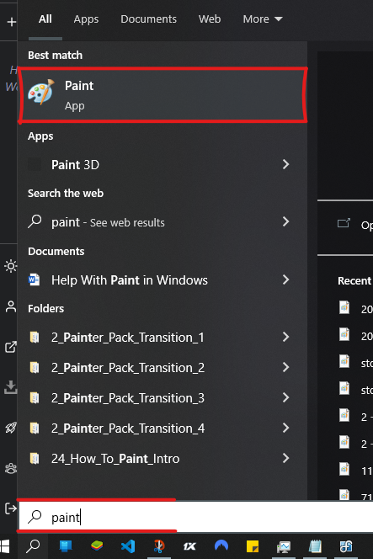Click the rocket icon in left sidebar
The height and width of the screenshot is (559, 373).
pyautogui.click(x=11, y=428)
